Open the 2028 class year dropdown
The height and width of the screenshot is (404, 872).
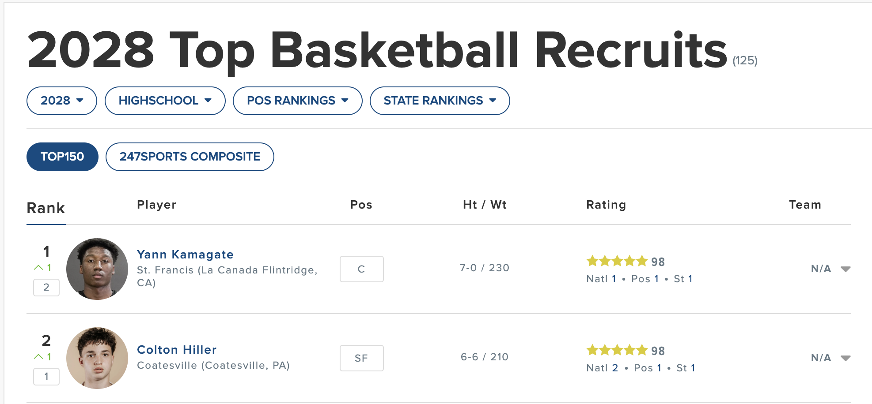62,101
